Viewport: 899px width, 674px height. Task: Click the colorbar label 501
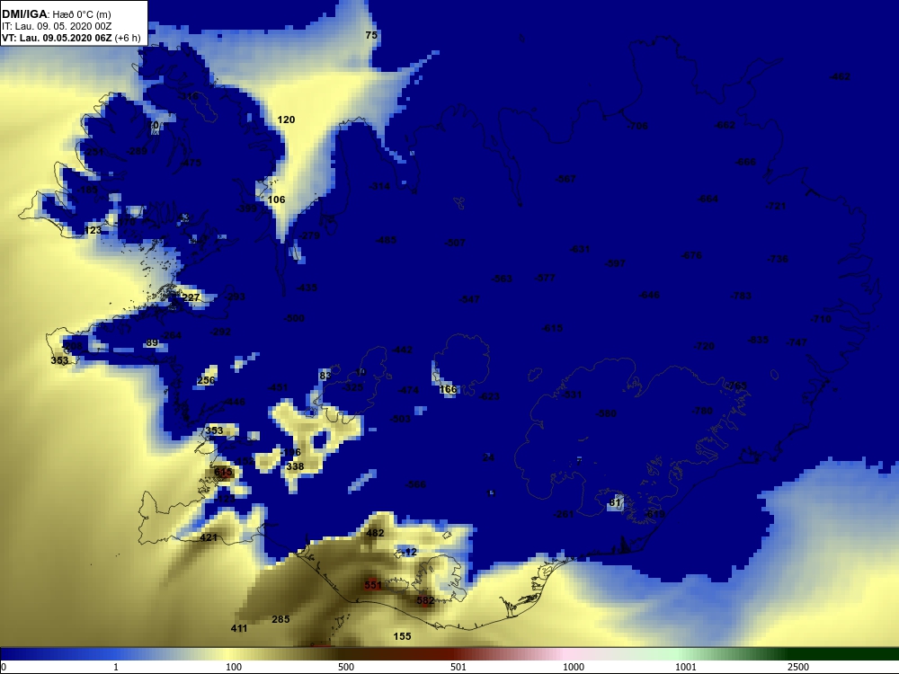(458, 667)
